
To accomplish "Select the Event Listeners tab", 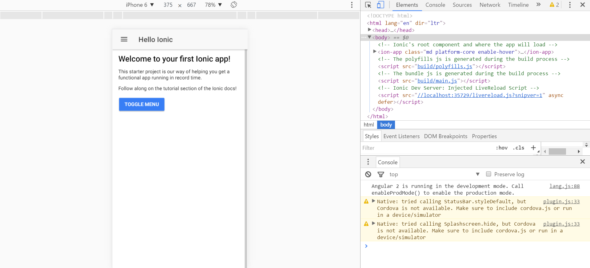I will 401,136.
